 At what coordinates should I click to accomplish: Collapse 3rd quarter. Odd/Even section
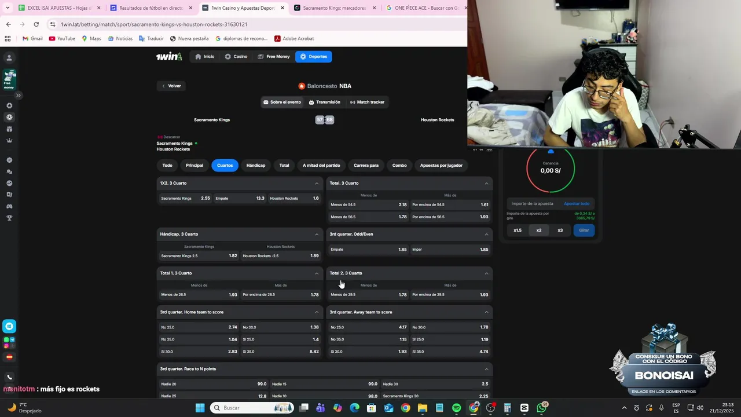(486, 235)
